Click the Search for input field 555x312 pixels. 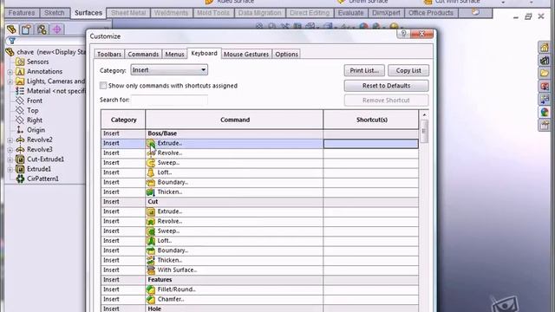[169, 101]
